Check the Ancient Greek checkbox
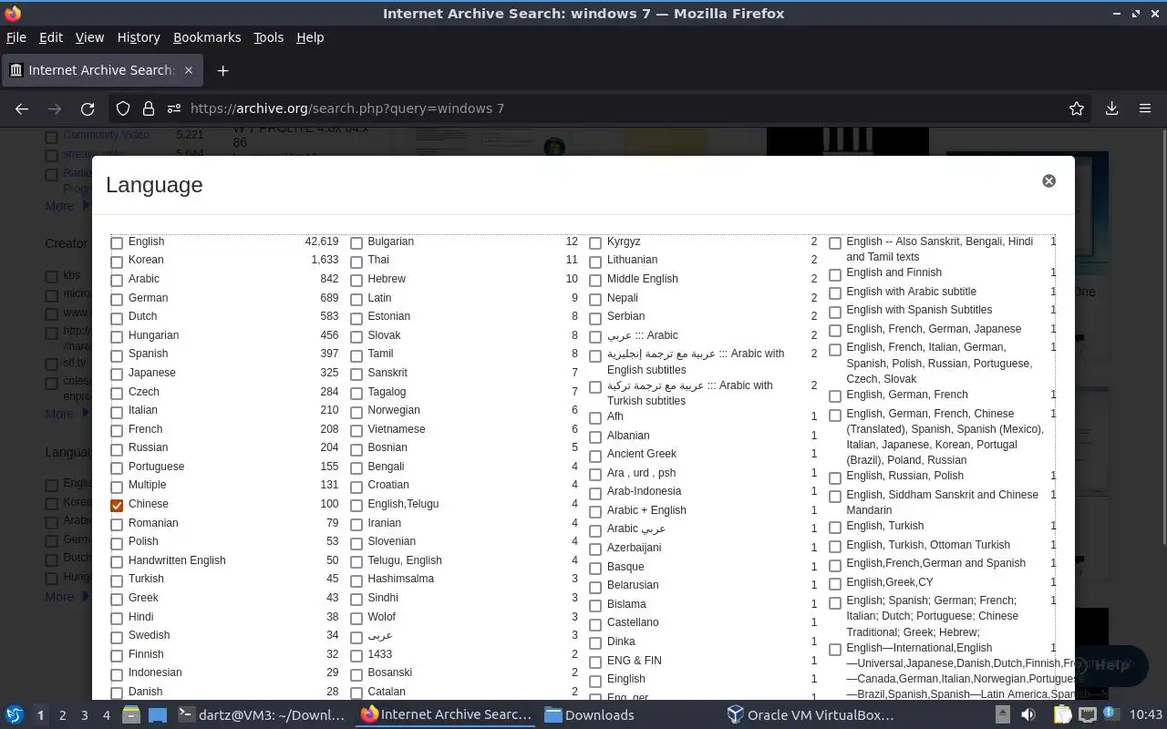Viewport: 1167px width, 729px height. [x=595, y=455]
